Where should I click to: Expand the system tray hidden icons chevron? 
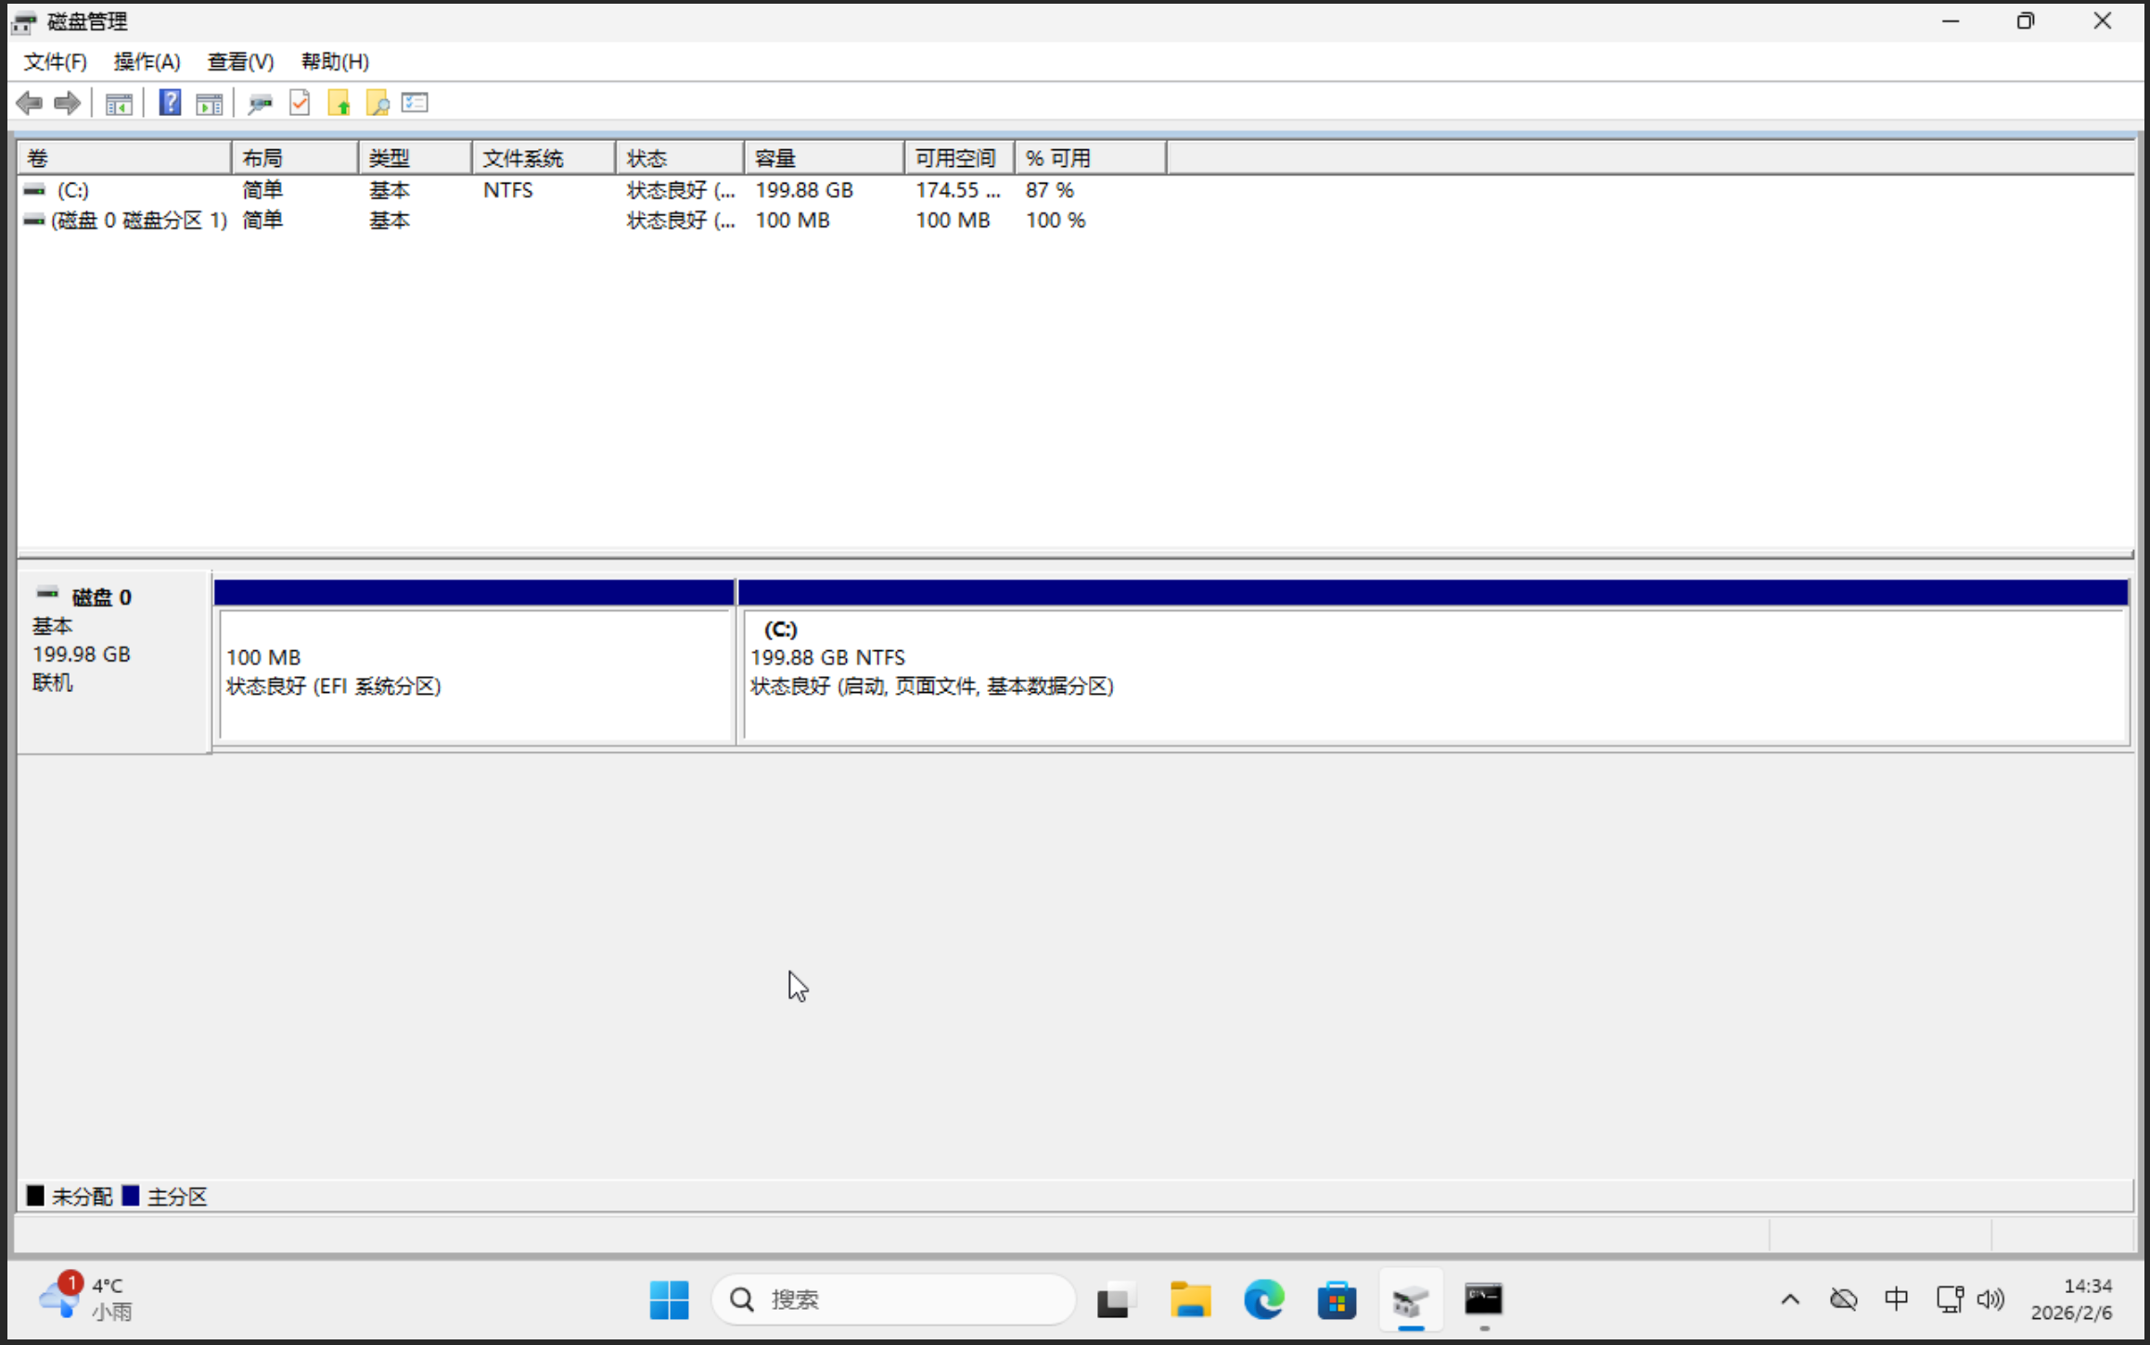1790,1300
